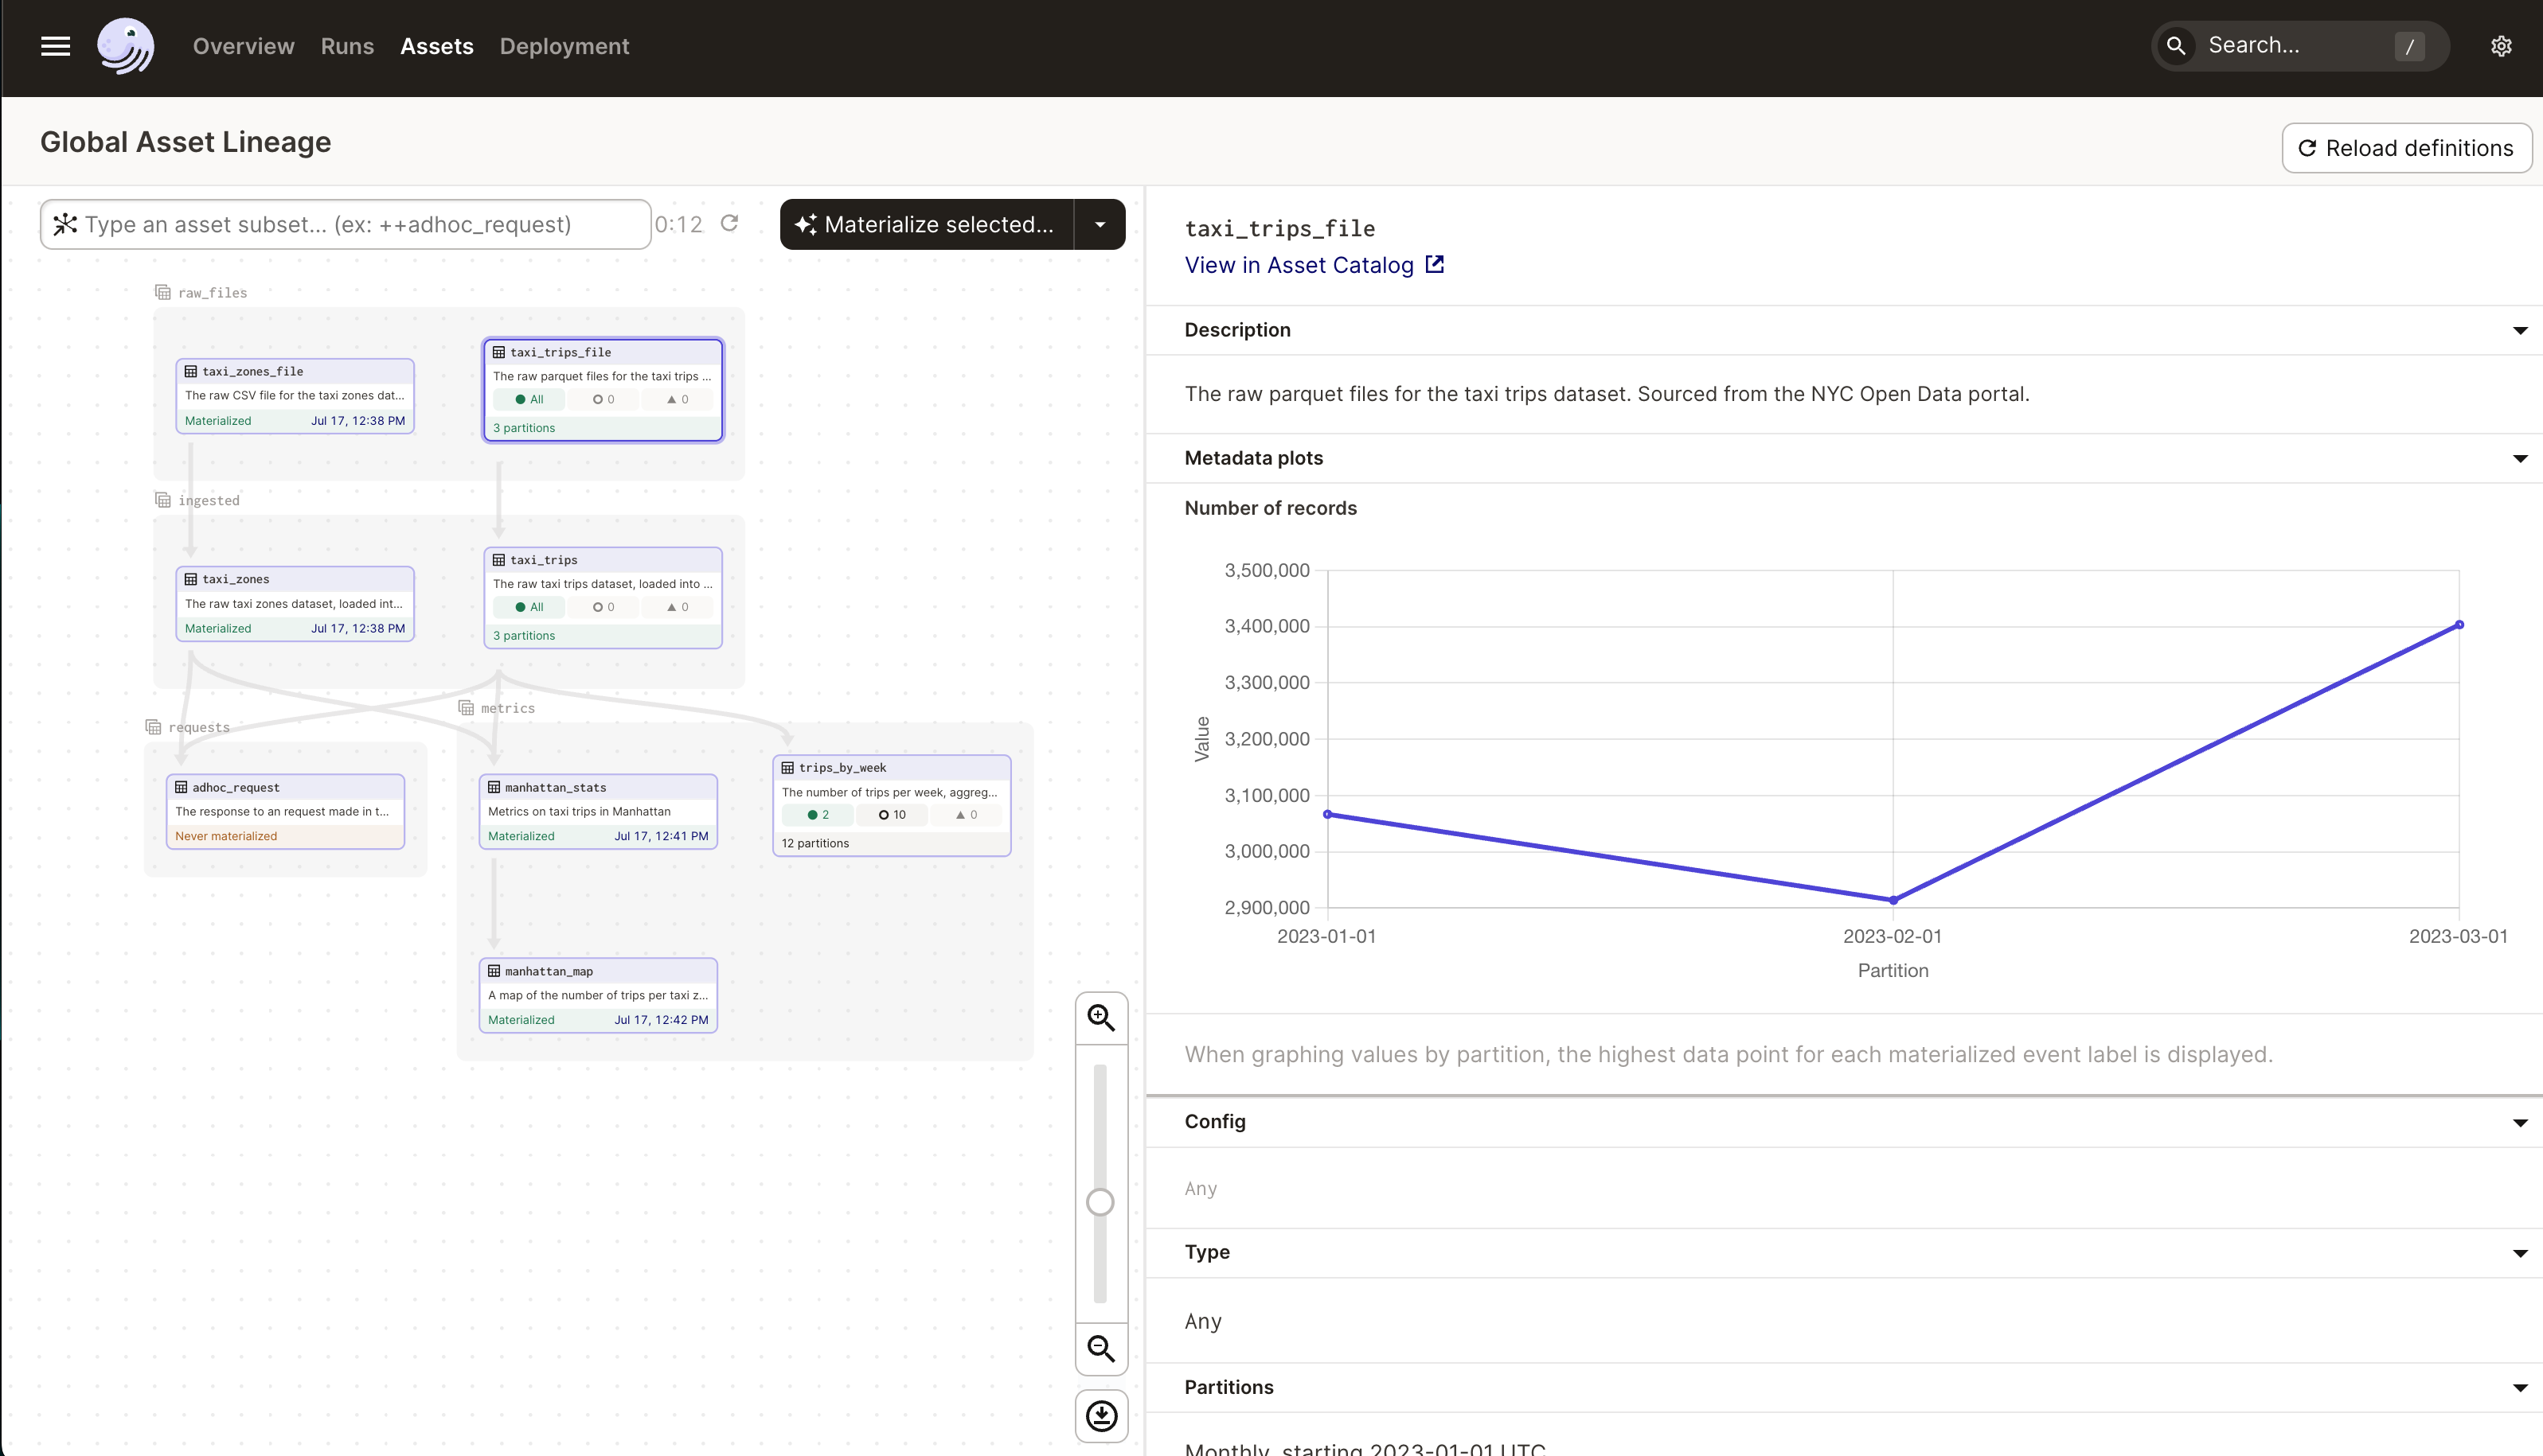Refresh the asset graph countdown icon

[x=729, y=223]
